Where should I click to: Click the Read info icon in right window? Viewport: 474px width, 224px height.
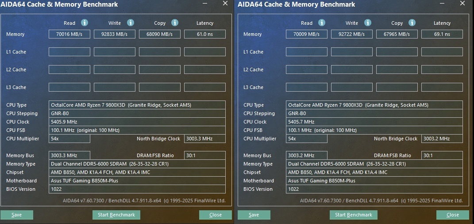[322, 23]
